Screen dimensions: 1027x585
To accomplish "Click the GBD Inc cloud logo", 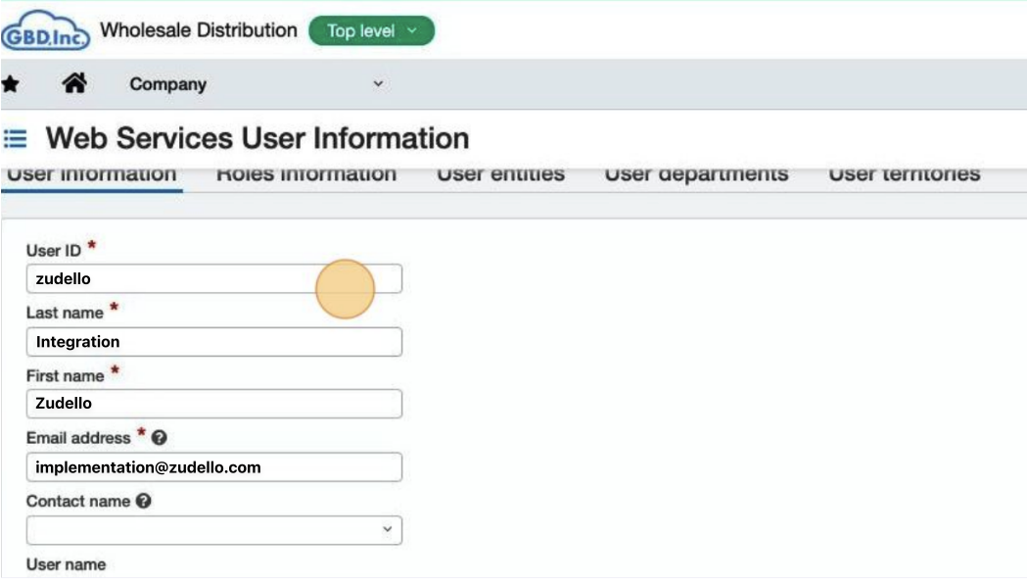I will tap(46, 31).
